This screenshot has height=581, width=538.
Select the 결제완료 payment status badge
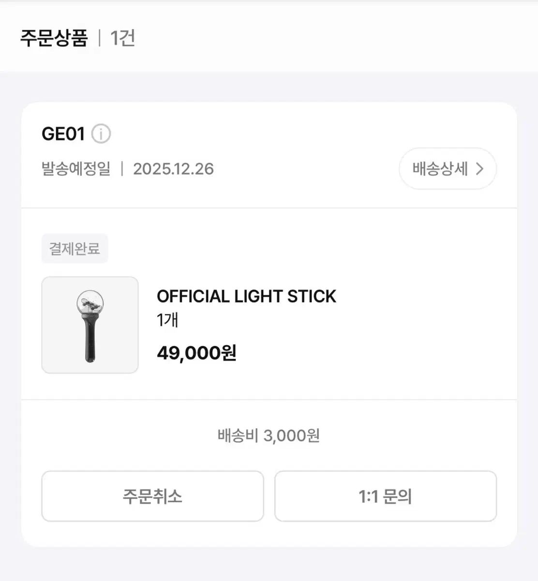[75, 248]
